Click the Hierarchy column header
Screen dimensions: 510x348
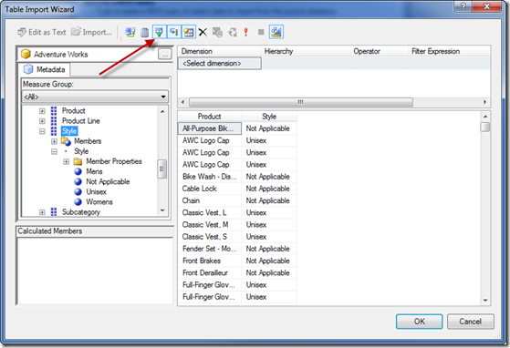pyautogui.click(x=306, y=51)
